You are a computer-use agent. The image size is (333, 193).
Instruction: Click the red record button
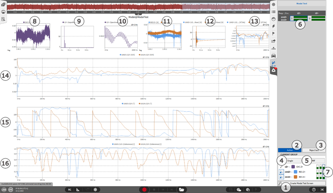pyautogui.click(x=144, y=190)
